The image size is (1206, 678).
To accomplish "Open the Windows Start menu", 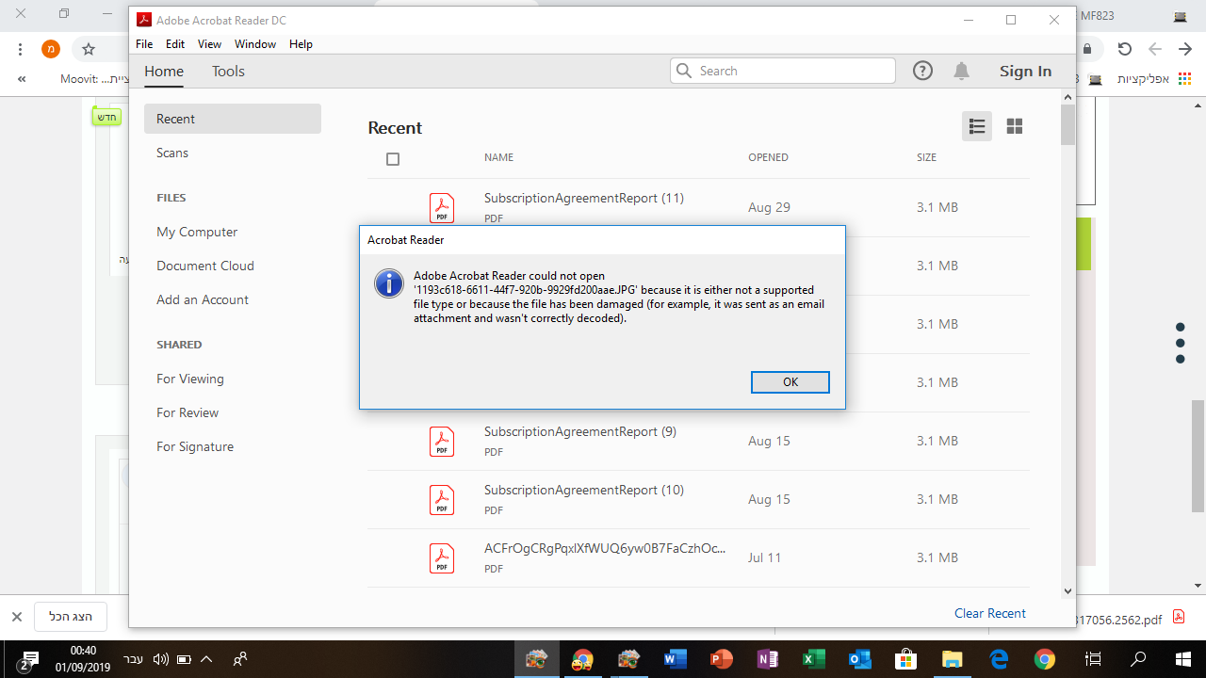I will tap(1183, 659).
